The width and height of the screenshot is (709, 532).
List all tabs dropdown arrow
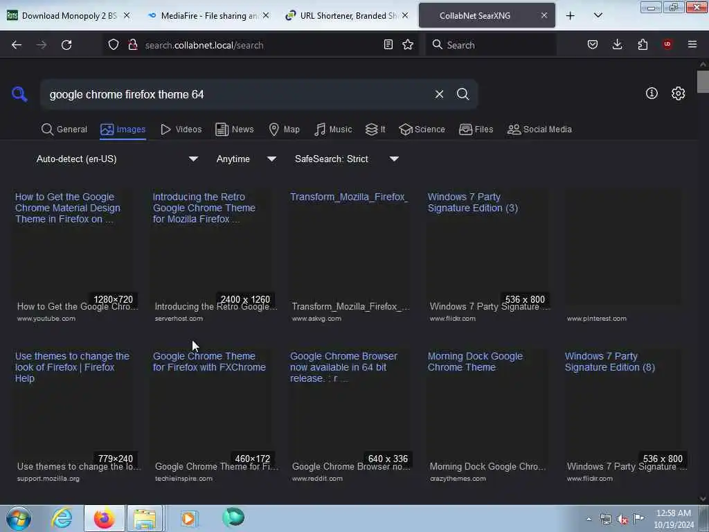(x=598, y=16)
